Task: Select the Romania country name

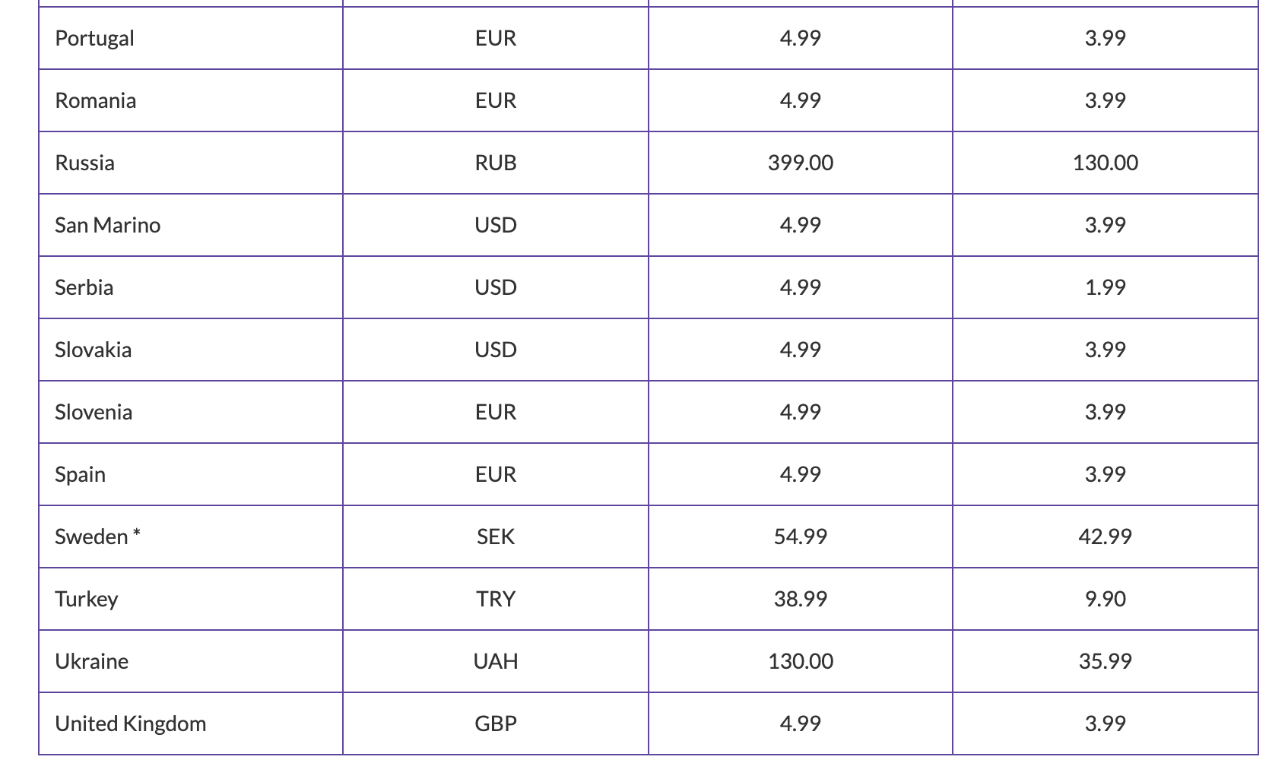Action: point(96,100)
